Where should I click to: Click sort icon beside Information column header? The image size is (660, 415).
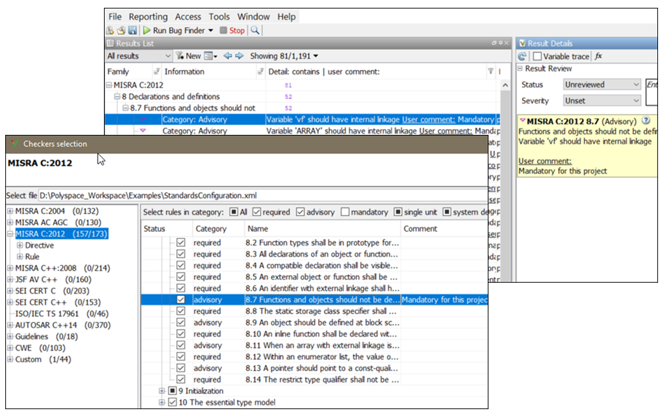coord(260,71)
